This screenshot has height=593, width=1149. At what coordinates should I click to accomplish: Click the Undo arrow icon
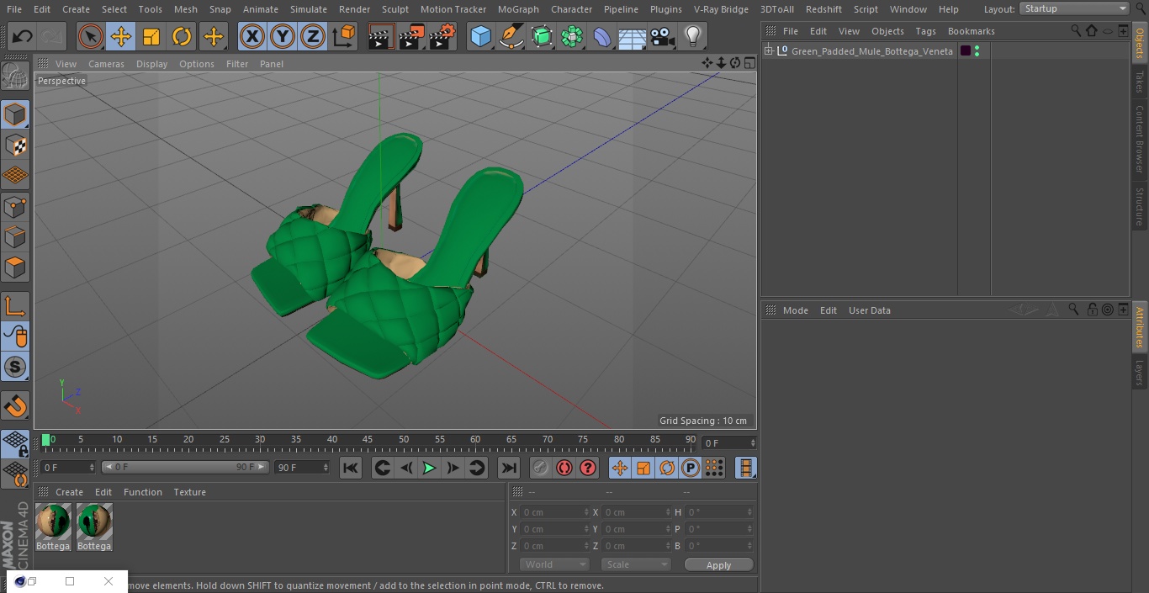[x=22, y=36]
